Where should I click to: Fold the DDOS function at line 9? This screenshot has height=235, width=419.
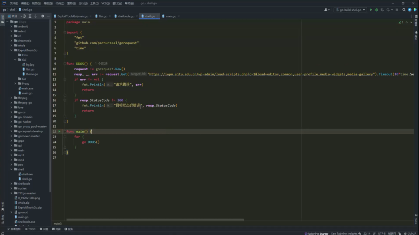tap(65, 64)
